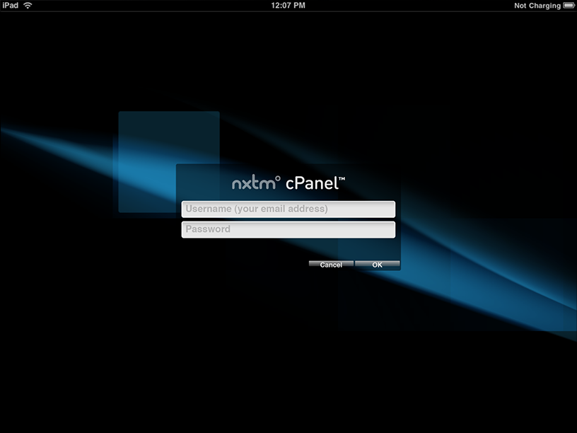The image size is (577, 433).
Task: Cancel the login dialog
Action: point(331,265)
